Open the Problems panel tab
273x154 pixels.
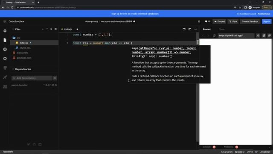pos(229,147)
